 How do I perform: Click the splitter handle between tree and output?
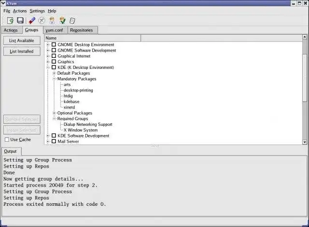[x=155, y=146]
